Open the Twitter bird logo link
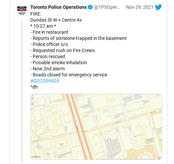Image resolution: width=174 pixels, height=164 pixels. point(158,7)
